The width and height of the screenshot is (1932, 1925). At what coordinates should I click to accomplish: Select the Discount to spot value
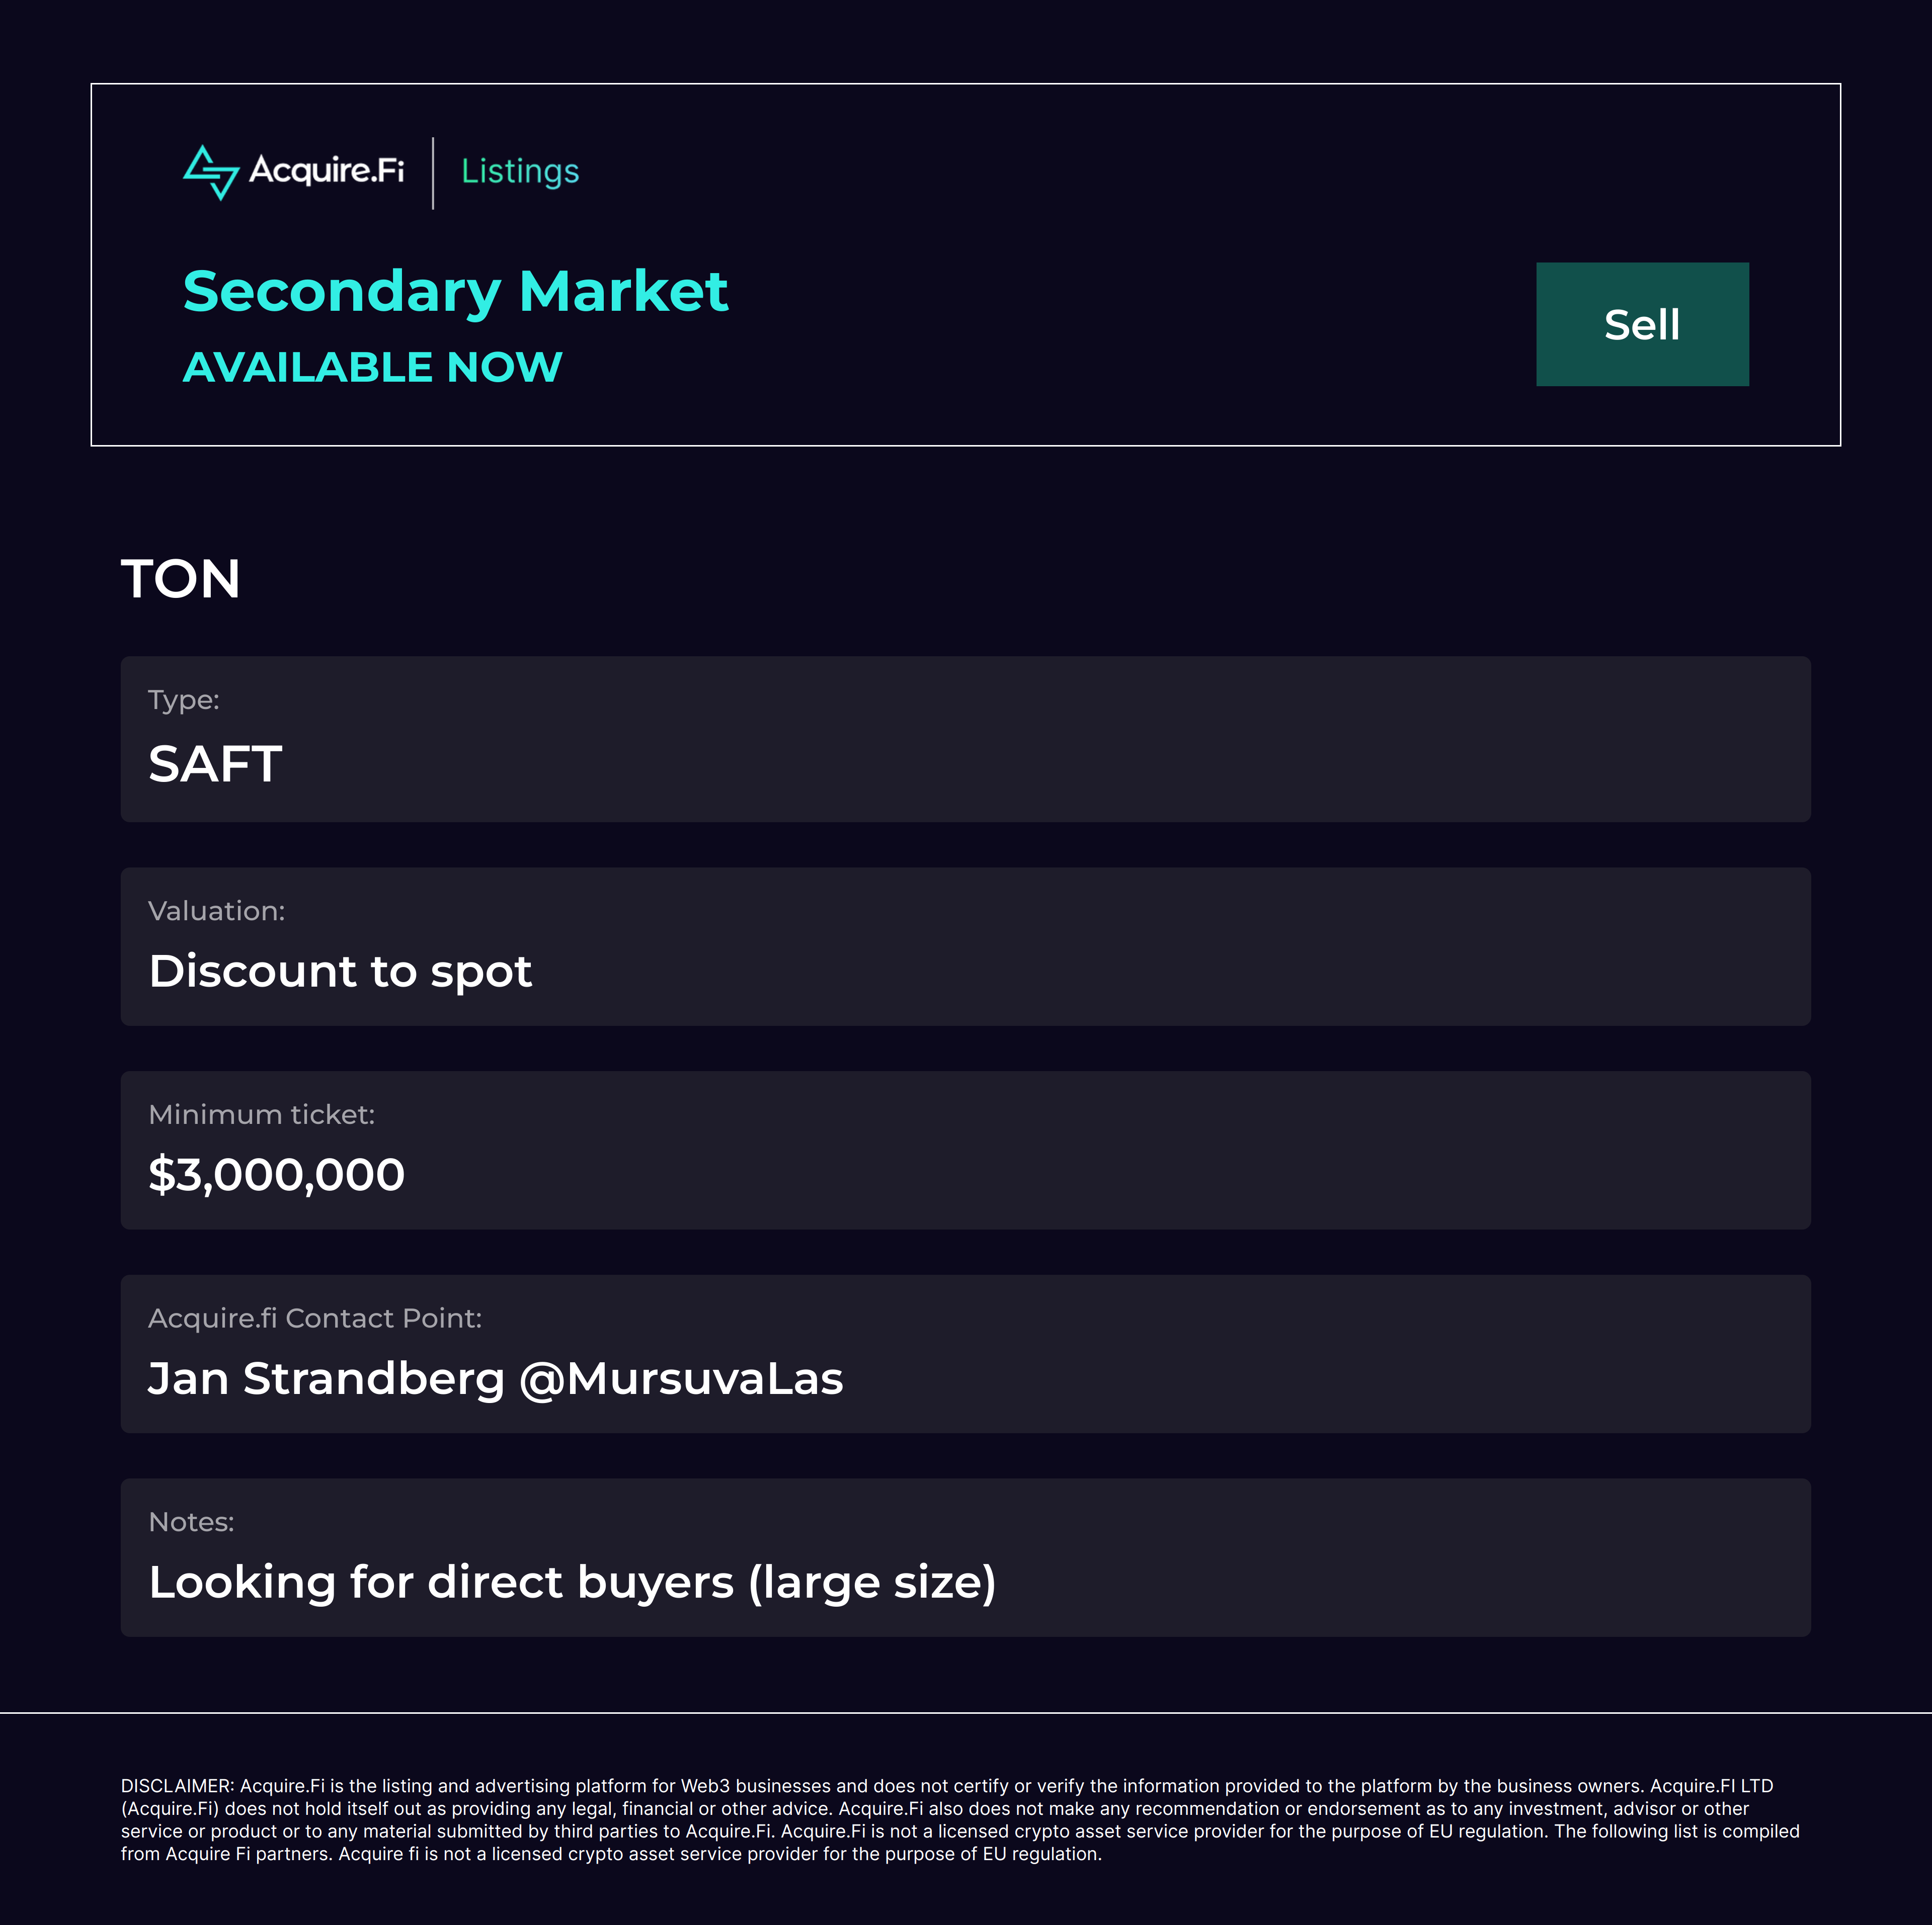[340, 972]
